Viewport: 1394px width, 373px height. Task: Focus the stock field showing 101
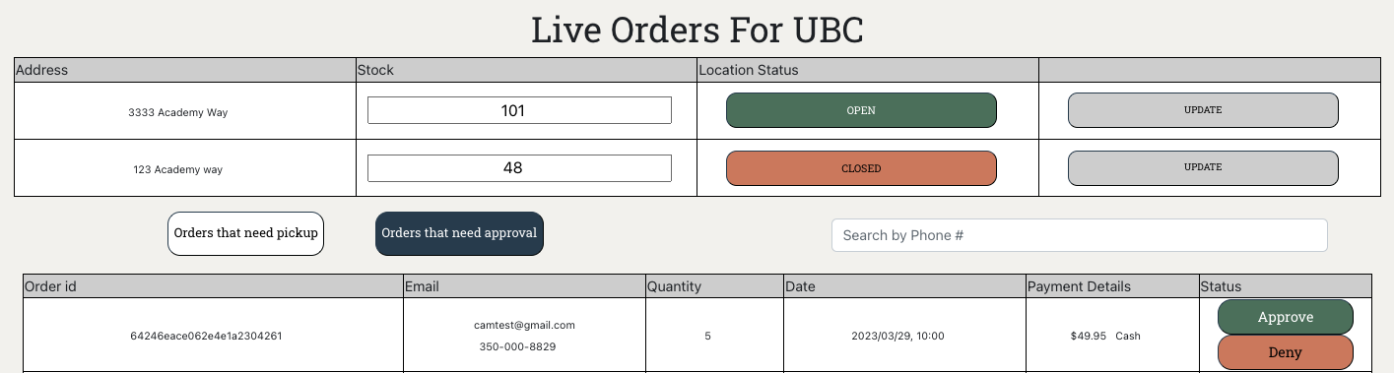click(519, 110)
